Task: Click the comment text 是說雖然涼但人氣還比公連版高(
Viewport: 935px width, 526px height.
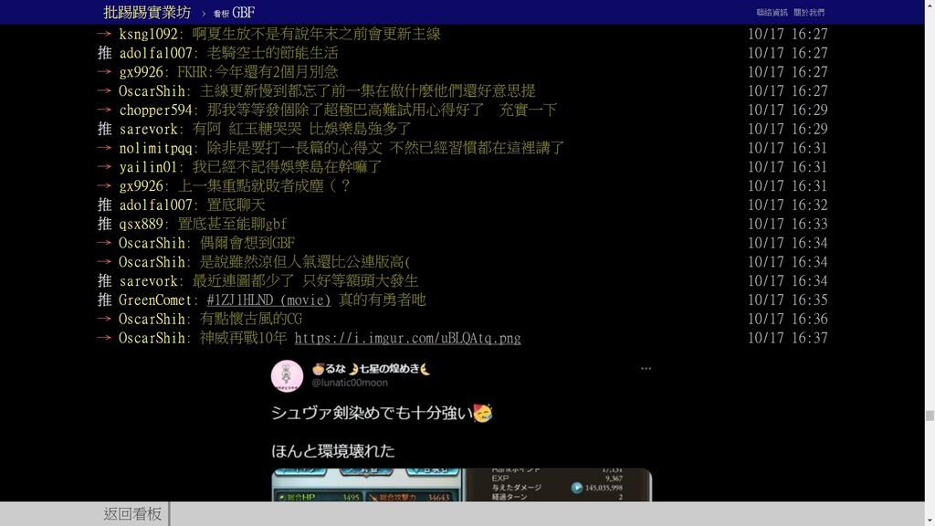Action: [x=305, y=262]
